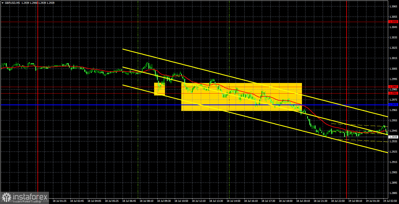Click the 1.2945 price axis label
399x204 pixels.
point(393,131)
